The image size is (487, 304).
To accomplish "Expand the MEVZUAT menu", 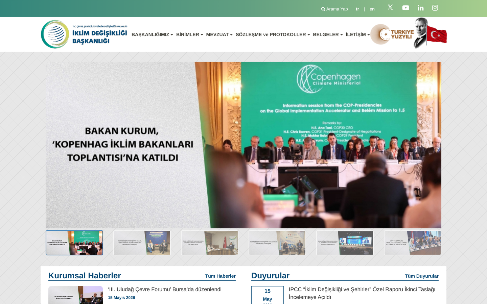I will (x=219, y=34).
